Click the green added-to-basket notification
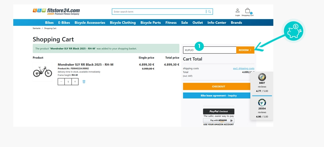Viewport: 324px width, 147px height. click(106, 49)
